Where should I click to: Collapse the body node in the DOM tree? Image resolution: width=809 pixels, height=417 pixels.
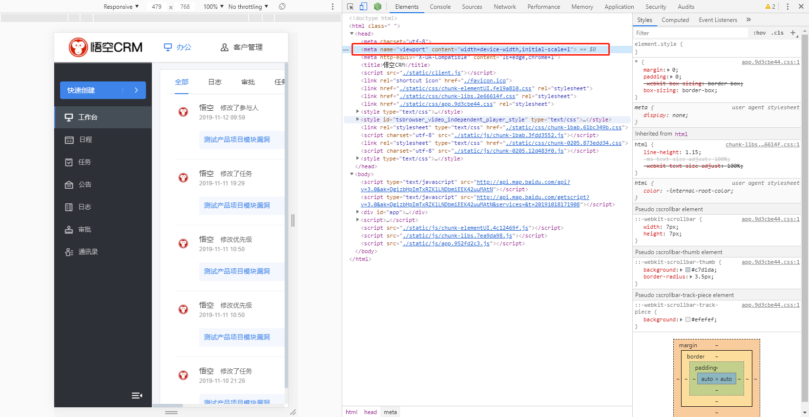click(352, 174)
